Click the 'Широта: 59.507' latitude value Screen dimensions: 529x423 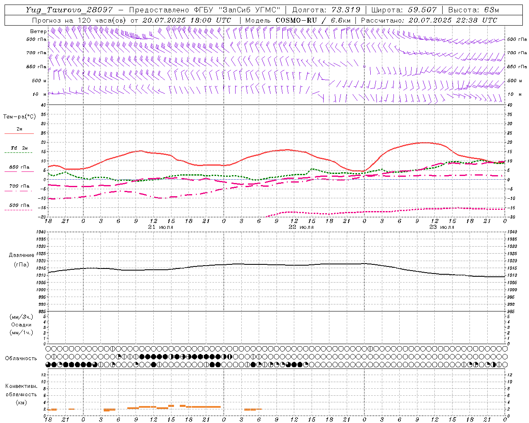[x=404, y=10]
